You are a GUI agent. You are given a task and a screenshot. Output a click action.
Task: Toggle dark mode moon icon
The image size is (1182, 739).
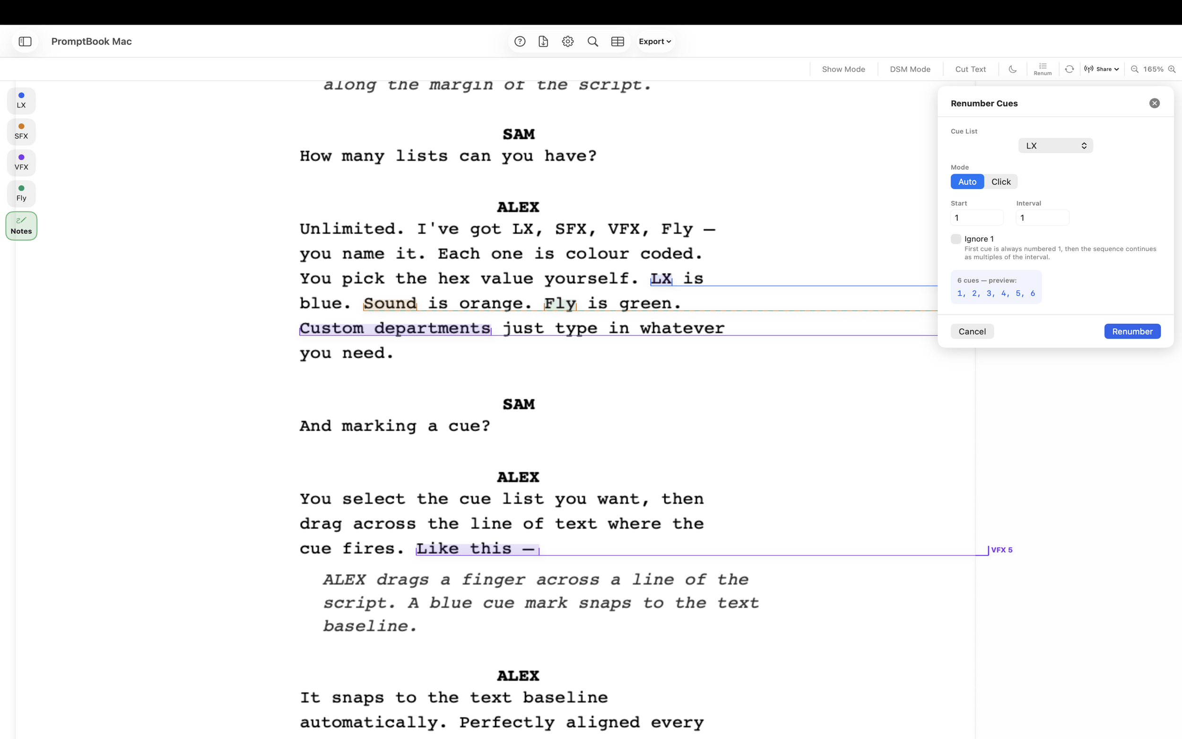[x=1012, y=69]
